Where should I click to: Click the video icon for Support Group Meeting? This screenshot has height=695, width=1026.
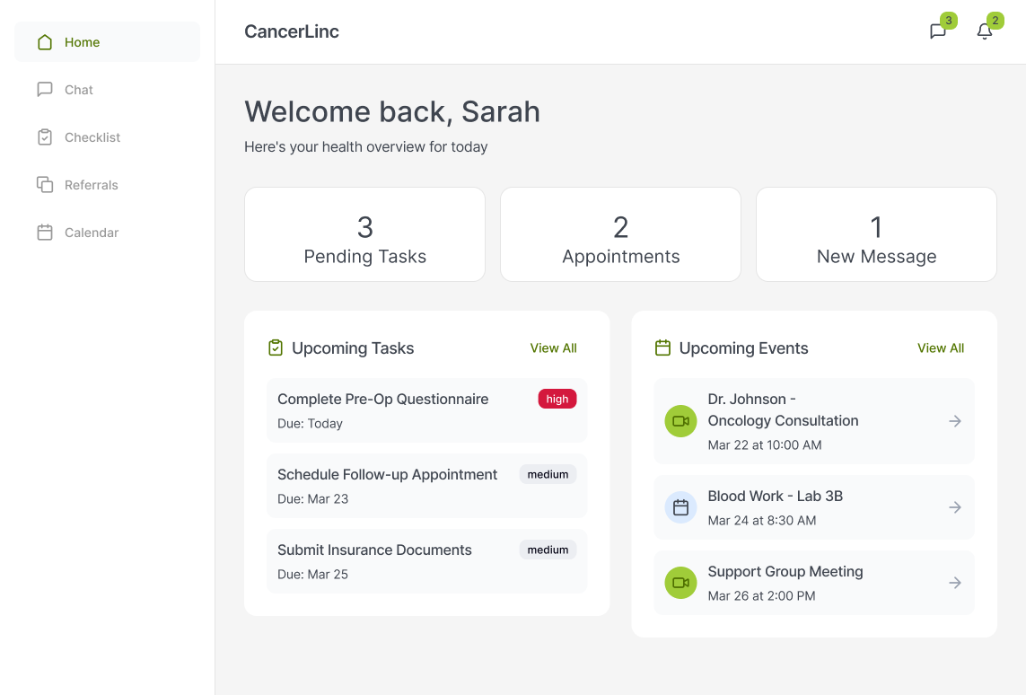[680, 583]
